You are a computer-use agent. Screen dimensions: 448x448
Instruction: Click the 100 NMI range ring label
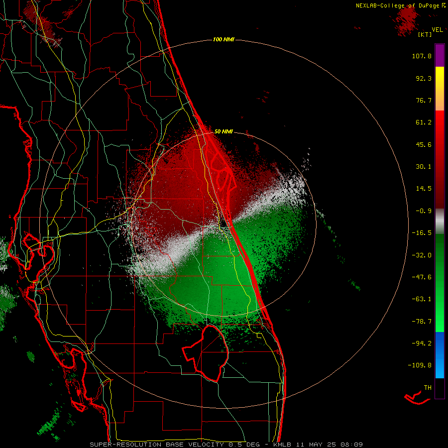tap(224, 39)
